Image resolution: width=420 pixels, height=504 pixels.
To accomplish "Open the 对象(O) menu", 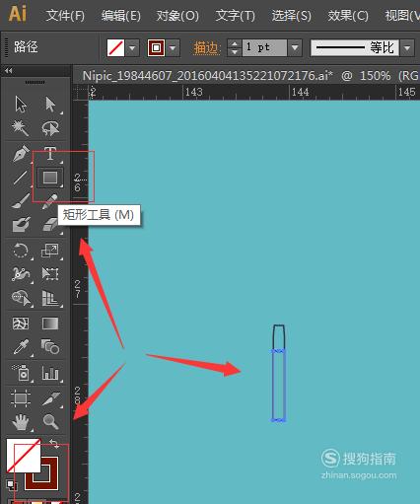I will point(177,16).
